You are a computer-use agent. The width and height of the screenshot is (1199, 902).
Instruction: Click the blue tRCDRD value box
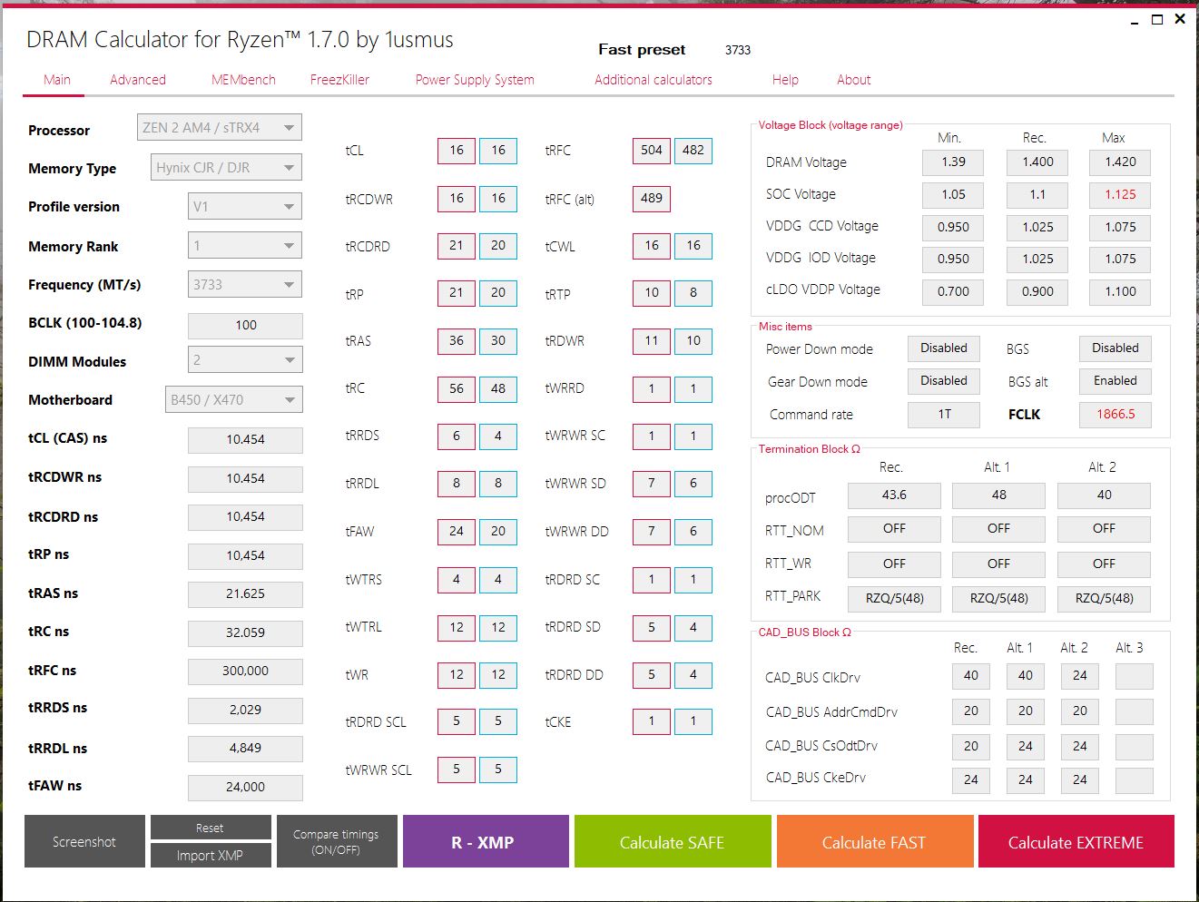pos(498,246)
